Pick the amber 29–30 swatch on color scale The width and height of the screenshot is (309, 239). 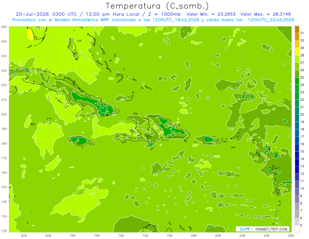tap(297, 44)
